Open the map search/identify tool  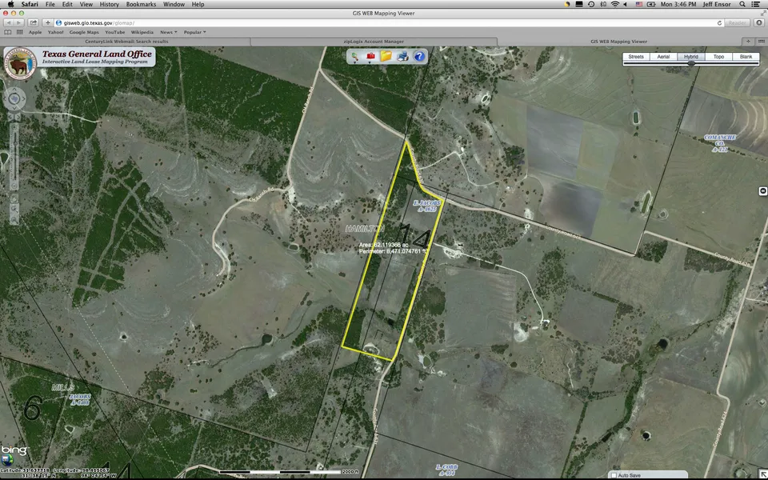click(354, 56)
